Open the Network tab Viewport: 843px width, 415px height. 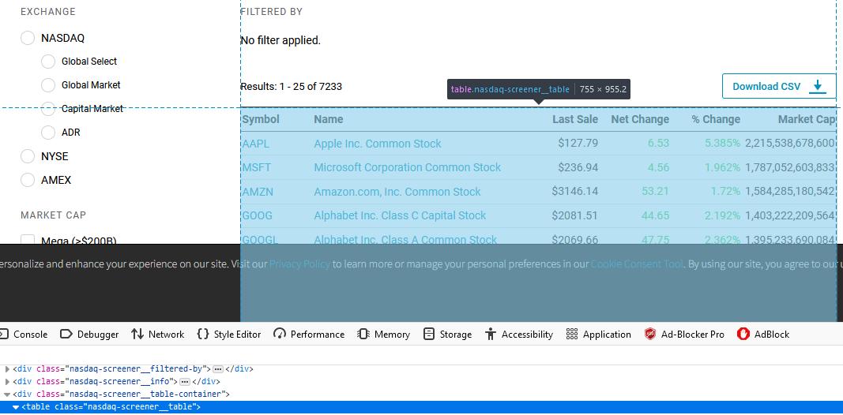(157, 334)
